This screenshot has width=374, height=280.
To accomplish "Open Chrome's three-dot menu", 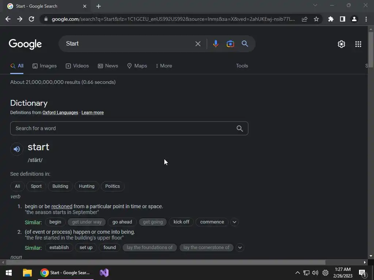I will 366,19.
